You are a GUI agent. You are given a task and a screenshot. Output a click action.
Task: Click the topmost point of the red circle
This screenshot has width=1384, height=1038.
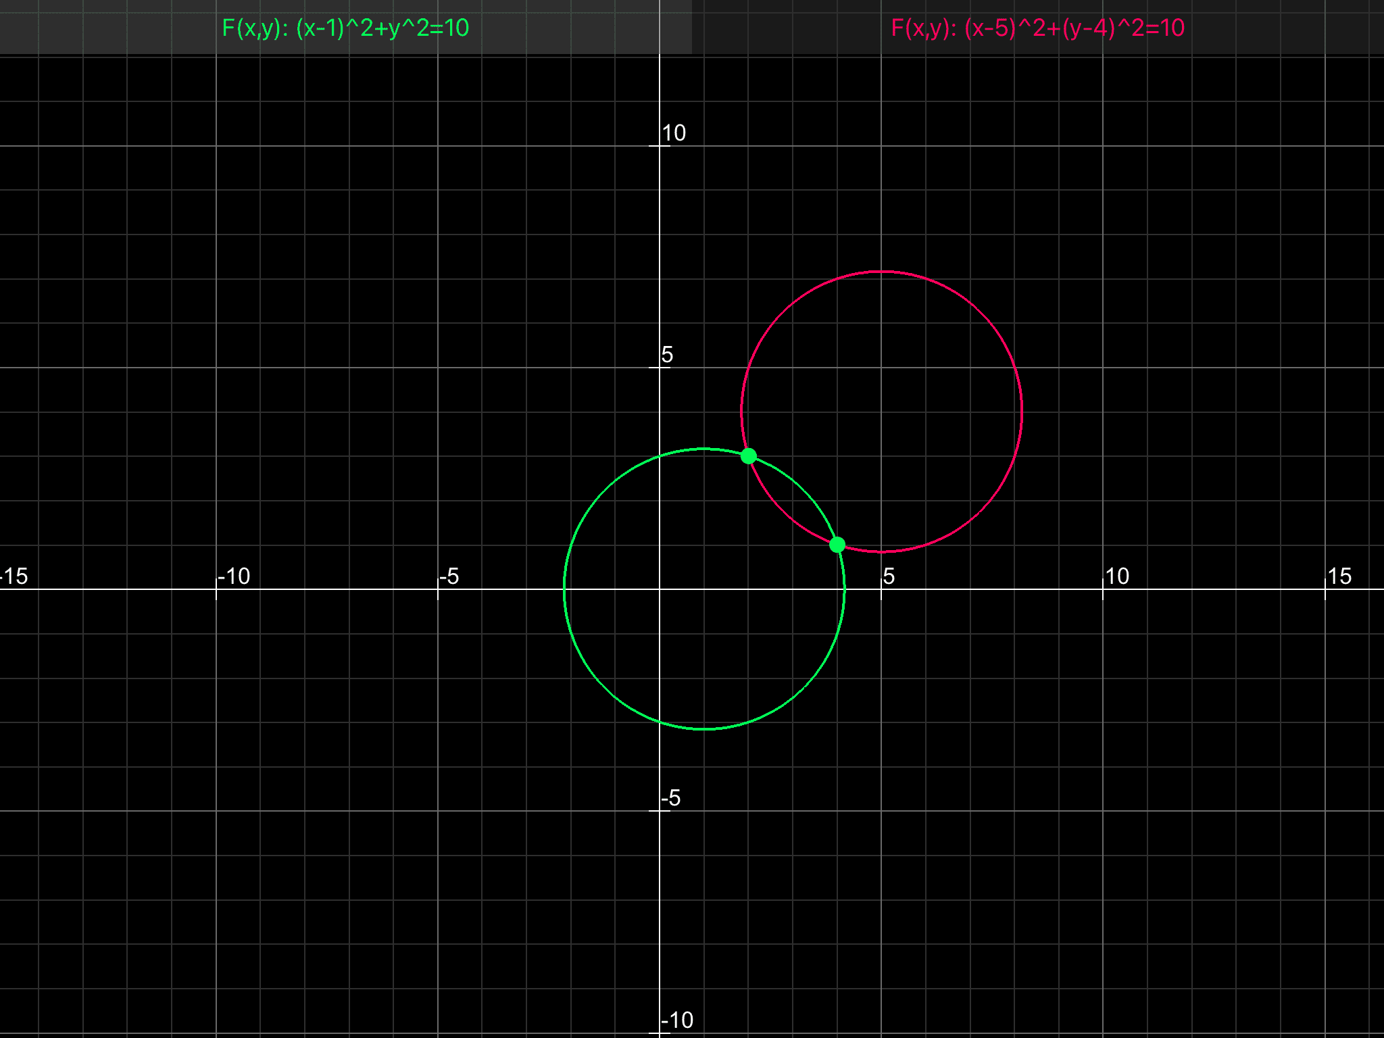click(881, 272)
